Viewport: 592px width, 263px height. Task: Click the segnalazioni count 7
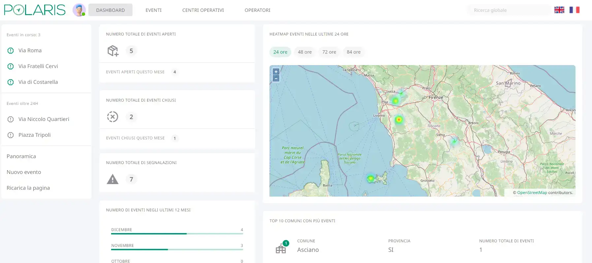(x=131, y=179)
